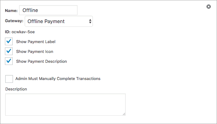Close the payment gateway panel
Viewport: 217px width, 124px height.
point(209,6)
